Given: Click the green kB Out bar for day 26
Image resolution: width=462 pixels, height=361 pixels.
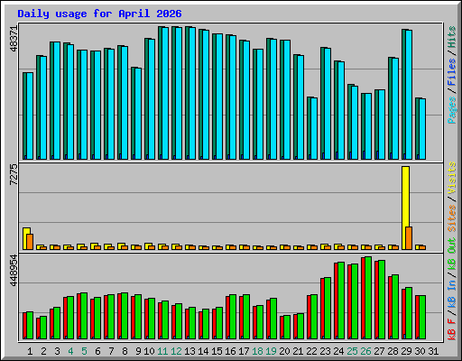Looking at the screenshot, I should click(x=368, y=298).
